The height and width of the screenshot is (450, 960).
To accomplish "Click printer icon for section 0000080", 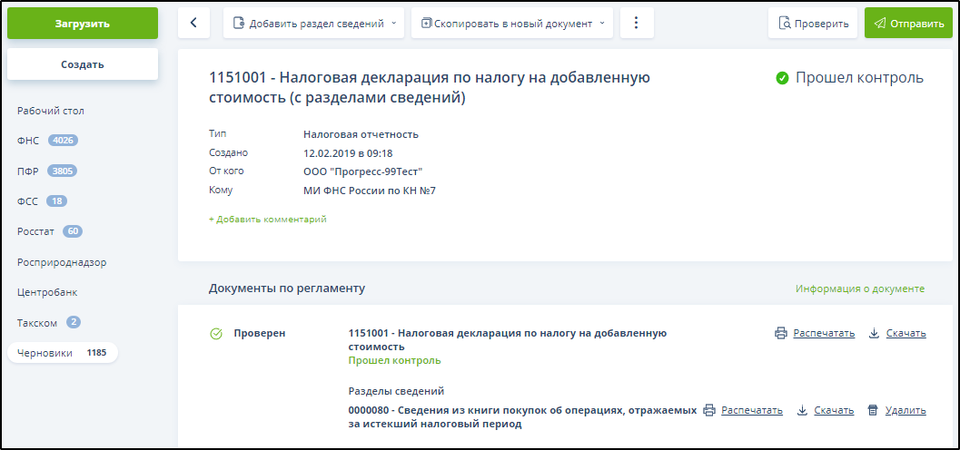I will [709, 410].
